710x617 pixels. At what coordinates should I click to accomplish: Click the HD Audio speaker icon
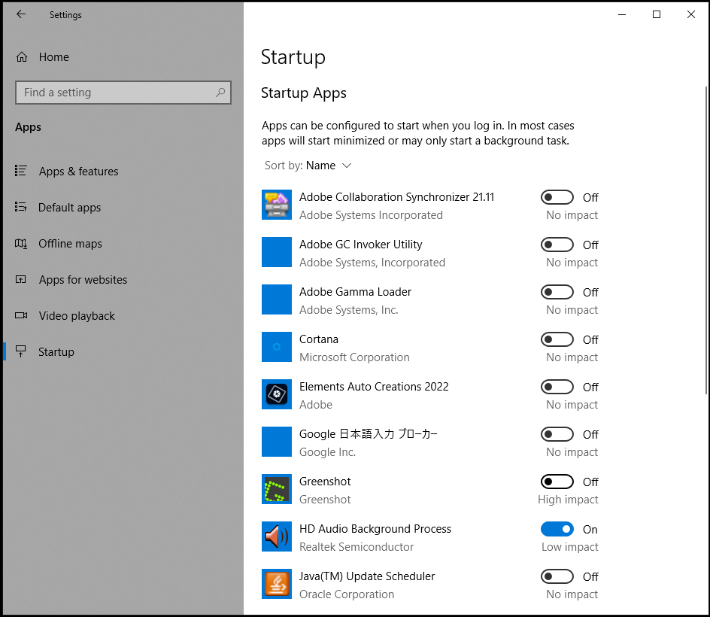click(276, 537)
